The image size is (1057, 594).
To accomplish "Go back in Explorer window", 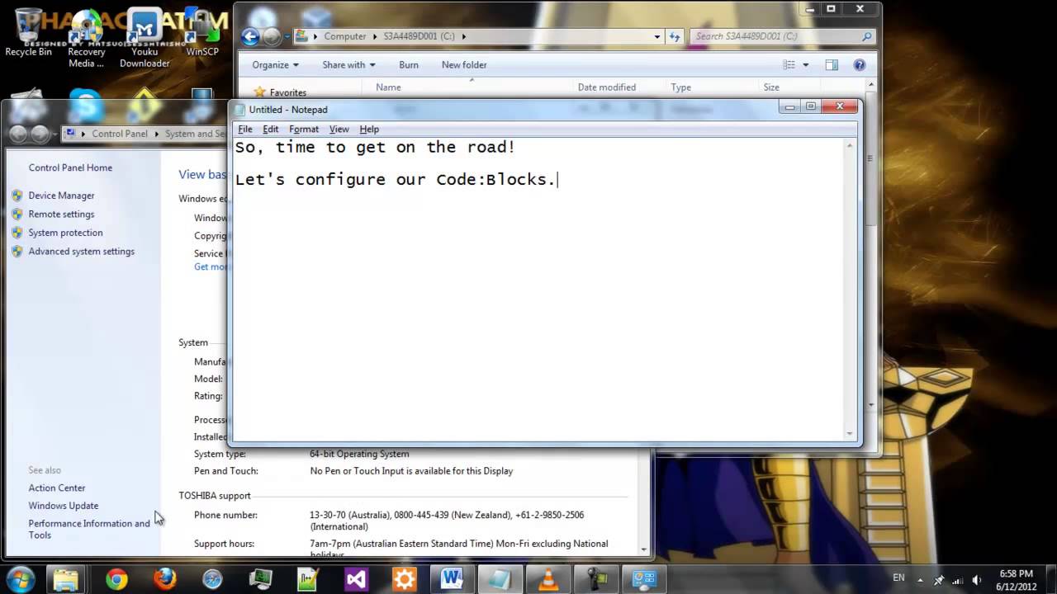I will pyautogui.click(x=249, y=36).
